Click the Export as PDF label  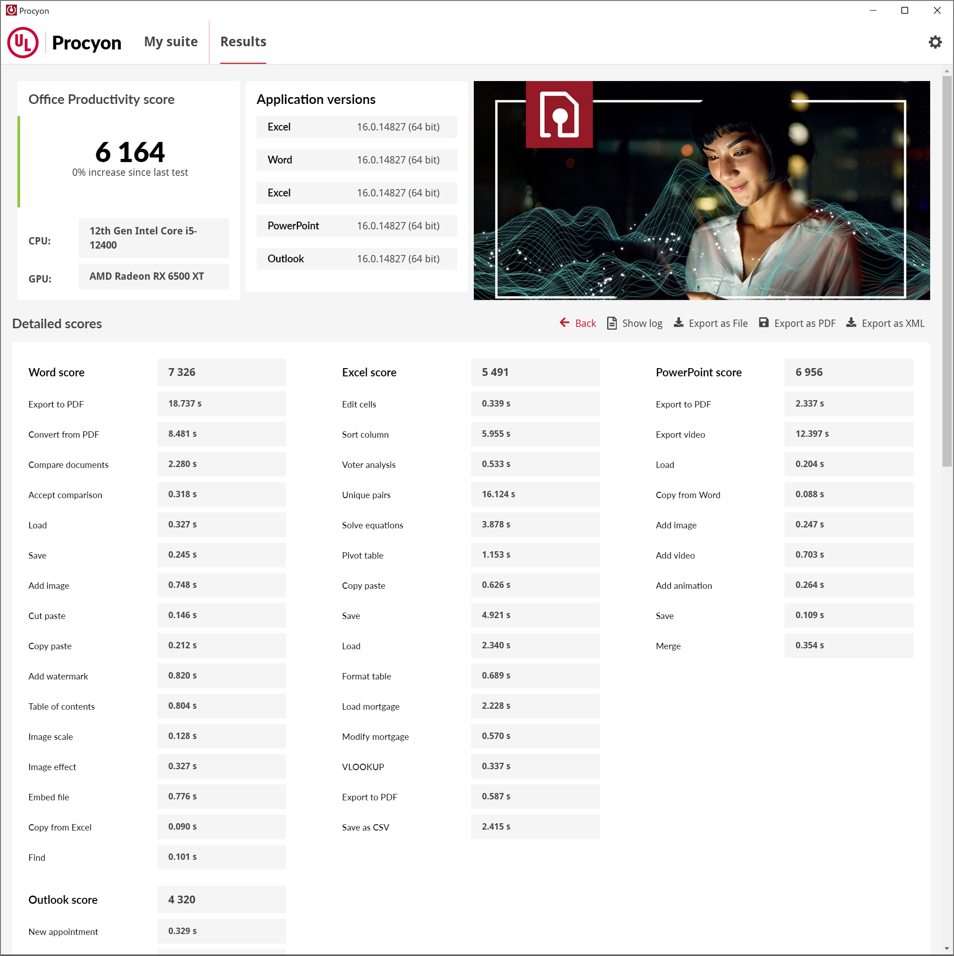click(805, 323)
